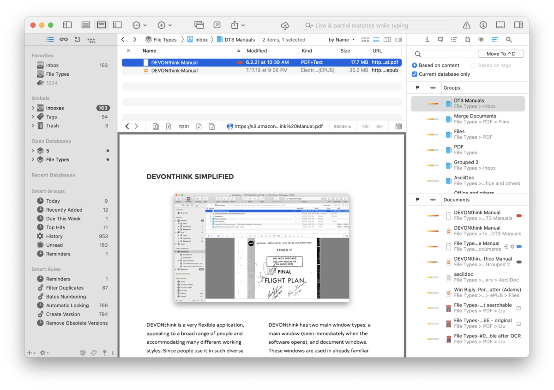Click Inbox in the path bar

(x=197, y=40)
